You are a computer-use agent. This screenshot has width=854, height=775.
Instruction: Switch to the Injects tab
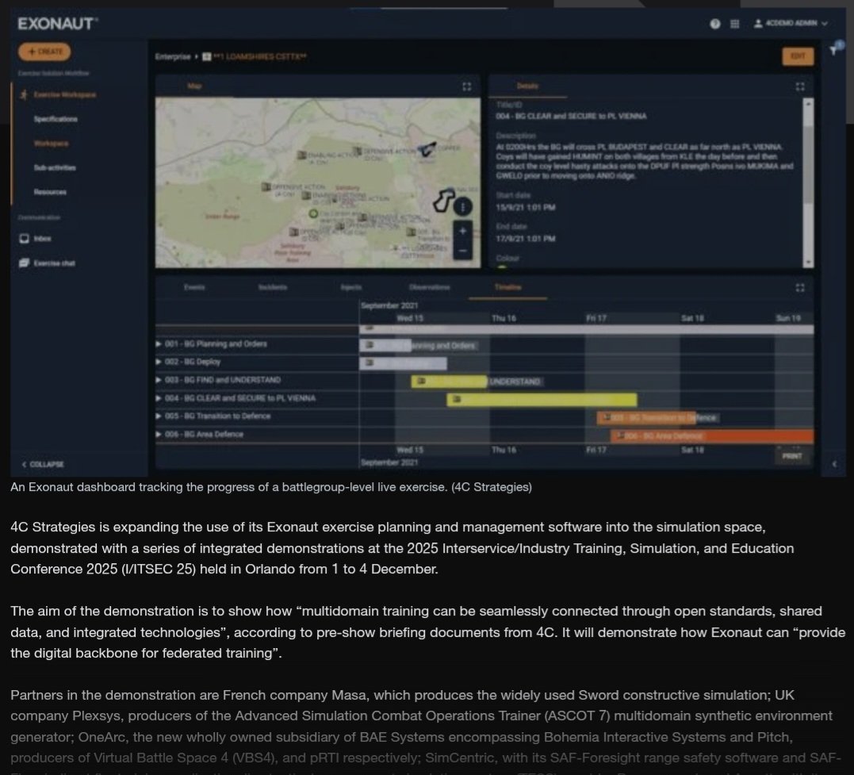point(351,286)
